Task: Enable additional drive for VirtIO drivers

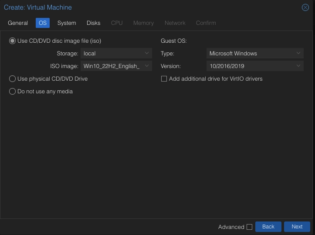Action: [164, 78]
